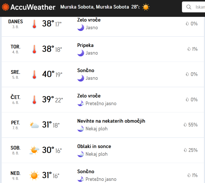The image size is (205, 183).
Task: Click the raindrop icon beside 25%
Action: (x=185, y=150)
